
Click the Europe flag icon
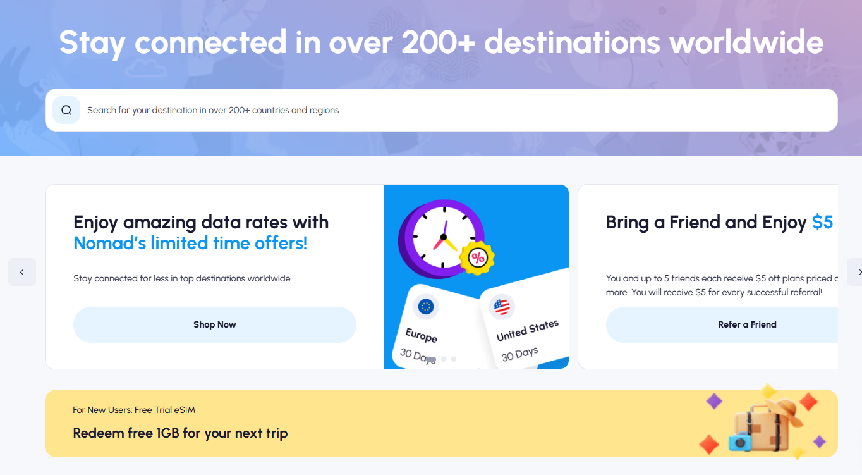click(x=426, y=307)
